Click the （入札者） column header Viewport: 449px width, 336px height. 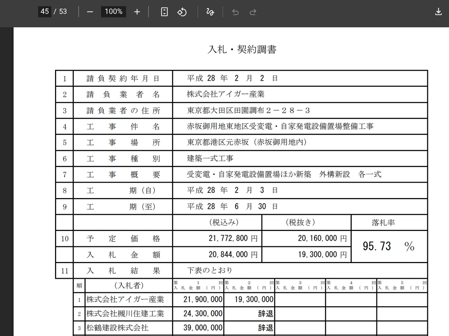129,286
